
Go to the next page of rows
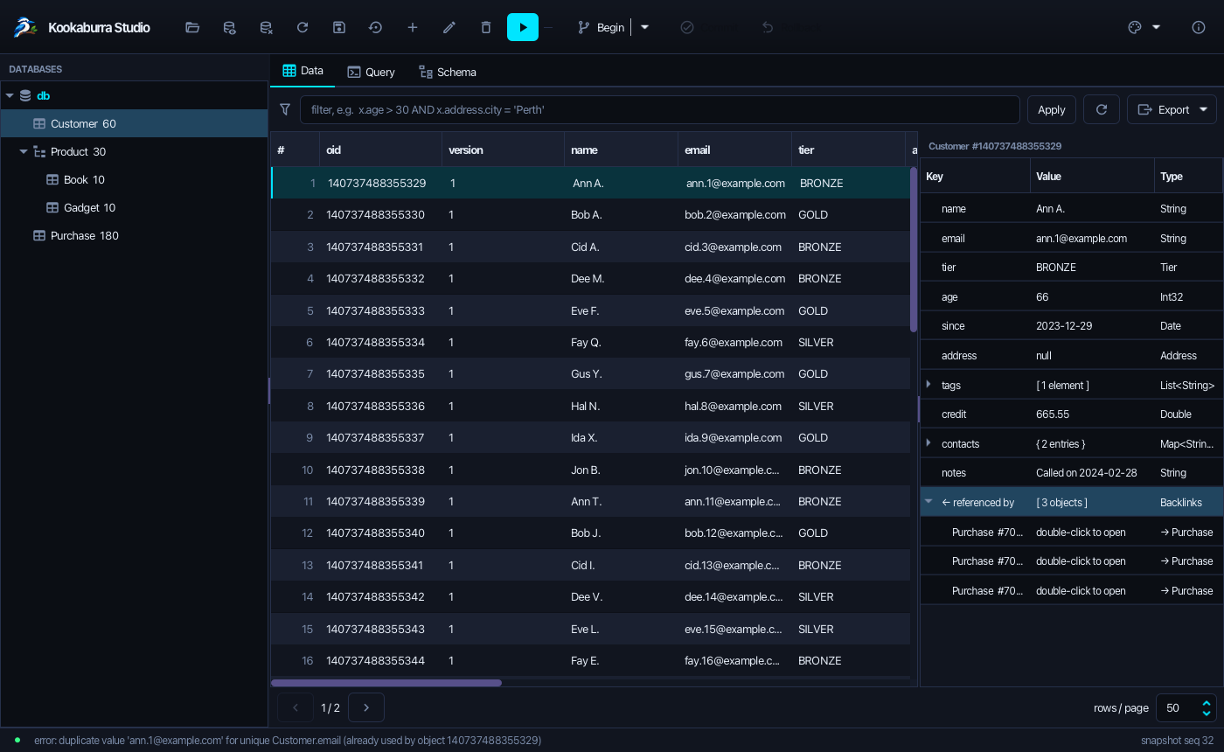coord(366,707)
